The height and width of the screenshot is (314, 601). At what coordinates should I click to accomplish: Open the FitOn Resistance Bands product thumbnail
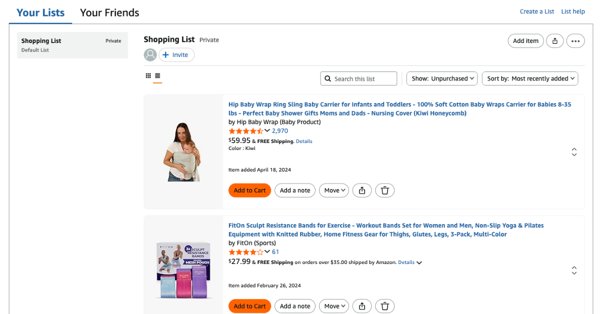point(183,271)
